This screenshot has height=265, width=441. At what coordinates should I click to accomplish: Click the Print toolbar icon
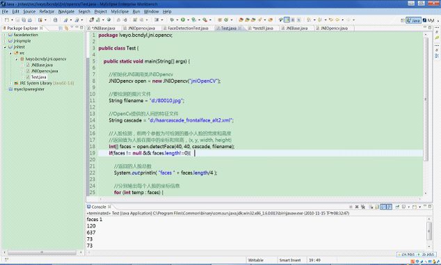pos(30,20)
